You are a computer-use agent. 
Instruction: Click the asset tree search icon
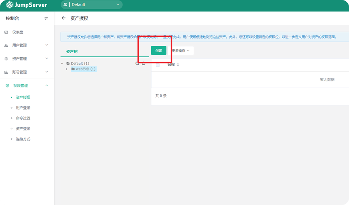tap(137, 64)
